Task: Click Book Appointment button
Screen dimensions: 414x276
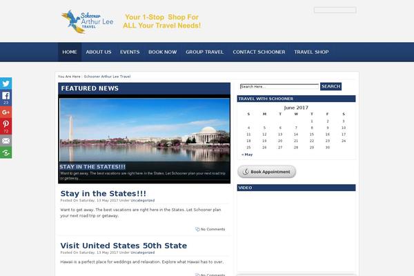Action: click(266, 172)
